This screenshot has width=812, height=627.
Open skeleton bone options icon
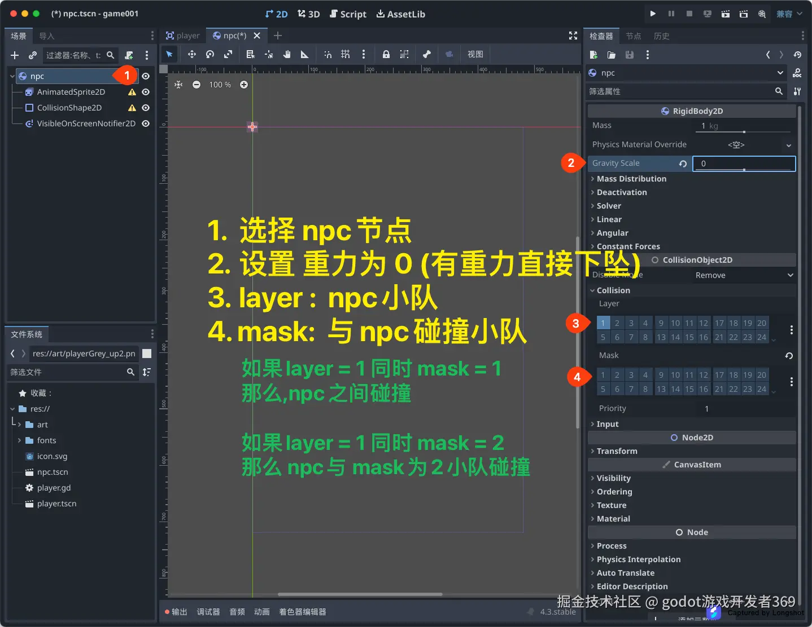tap(427, 54)
